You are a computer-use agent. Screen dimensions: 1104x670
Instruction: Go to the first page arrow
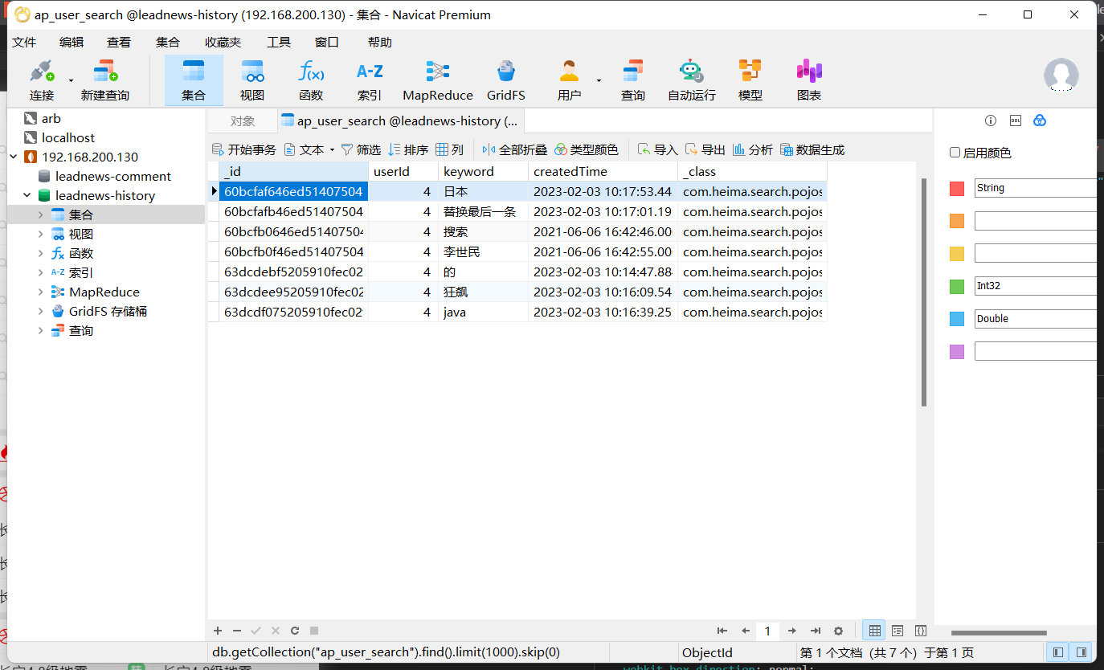tap(722, 631)
